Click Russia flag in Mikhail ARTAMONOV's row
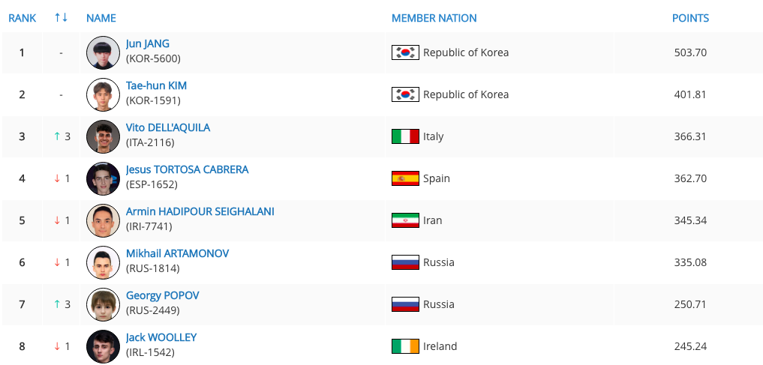Image resolution: width=763 pixels, height=365 pixels. pos(405,262)
